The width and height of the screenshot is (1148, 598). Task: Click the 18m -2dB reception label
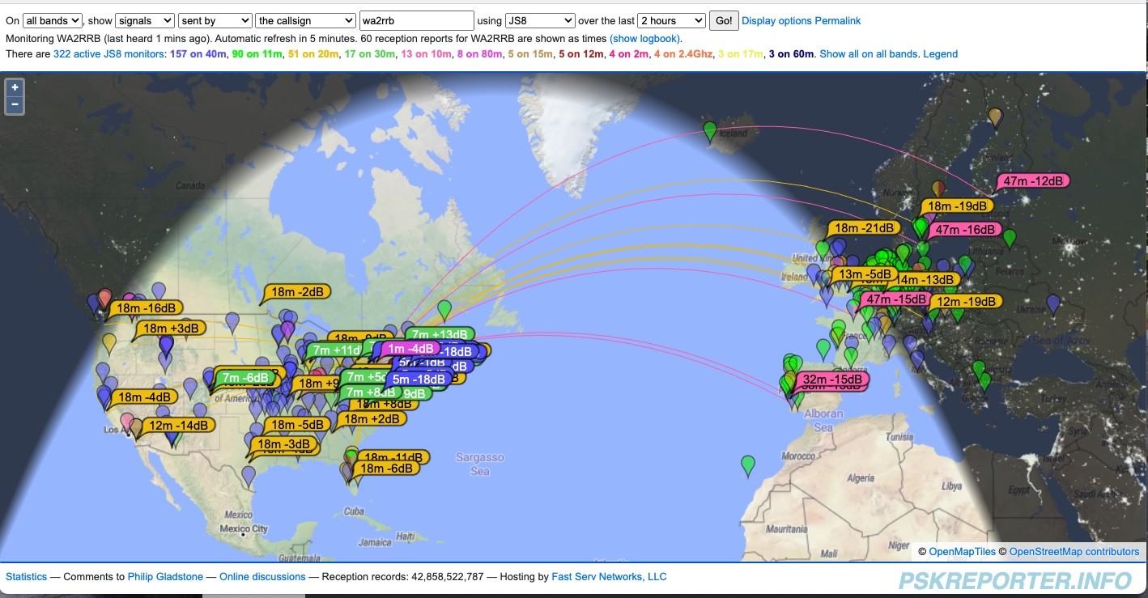300,292
